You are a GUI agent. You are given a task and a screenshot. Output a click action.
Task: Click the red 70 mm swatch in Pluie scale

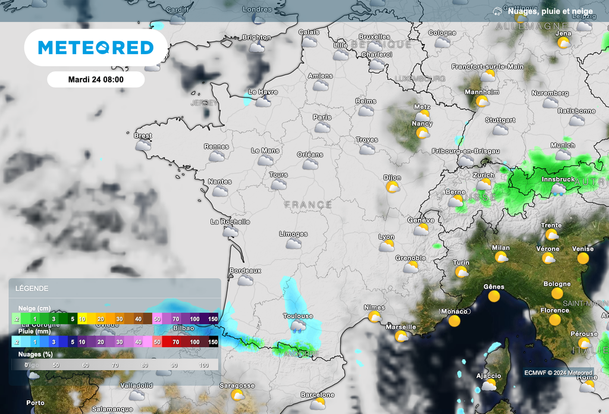[x=176, y=342]
